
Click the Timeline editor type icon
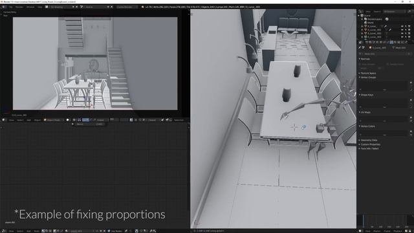pyautogui.click(x=360, y=231)
